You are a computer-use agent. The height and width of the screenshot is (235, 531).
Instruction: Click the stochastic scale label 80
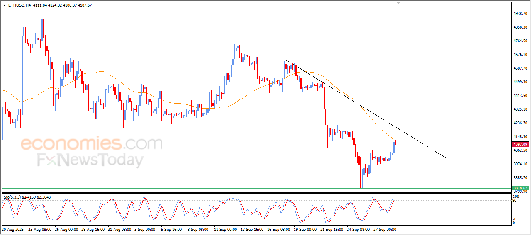click(514, 201)
